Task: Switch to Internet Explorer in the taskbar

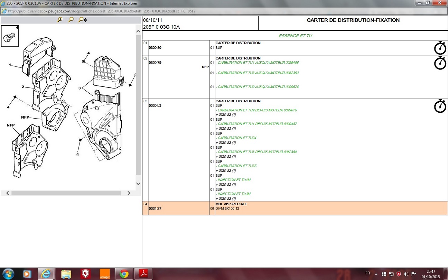Action: click(x=46, y=274)
